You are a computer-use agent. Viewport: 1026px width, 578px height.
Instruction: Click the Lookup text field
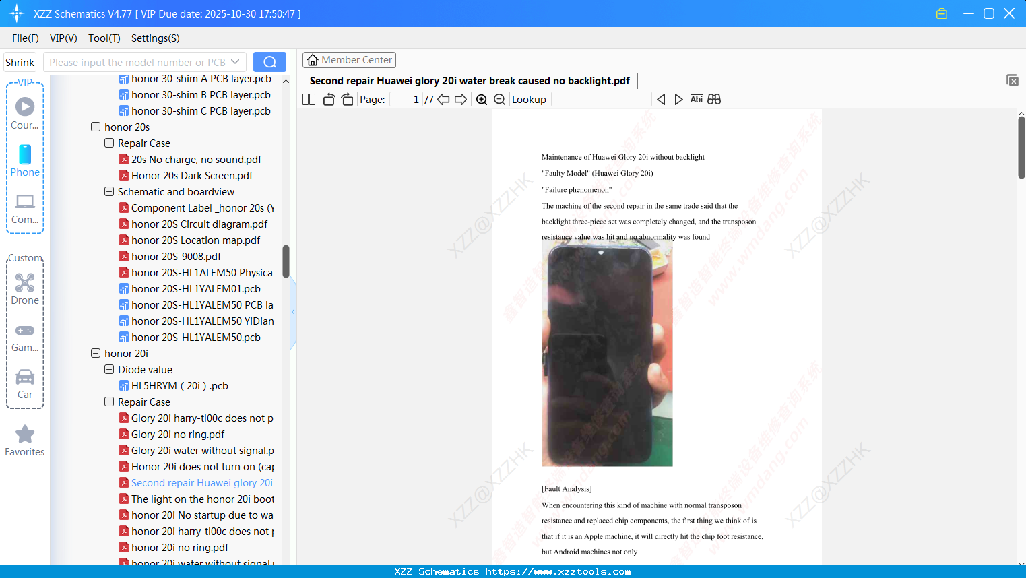[601, 100]
